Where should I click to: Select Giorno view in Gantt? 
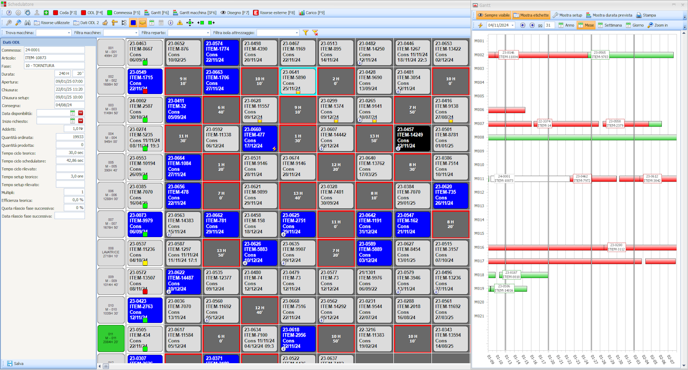[635, 25]
